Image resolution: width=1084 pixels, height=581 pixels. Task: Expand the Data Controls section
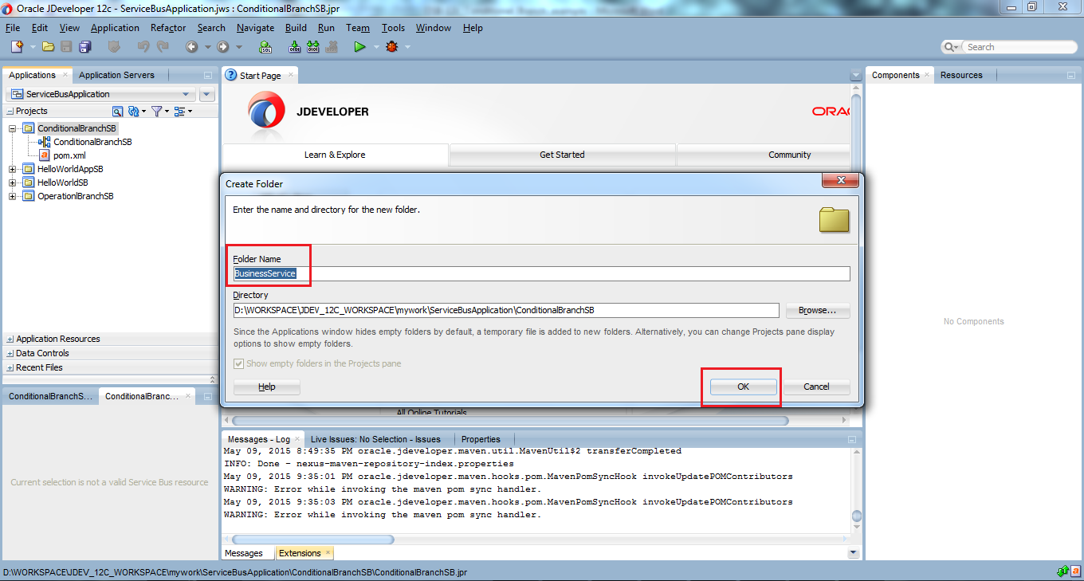(x=10, y=353)
